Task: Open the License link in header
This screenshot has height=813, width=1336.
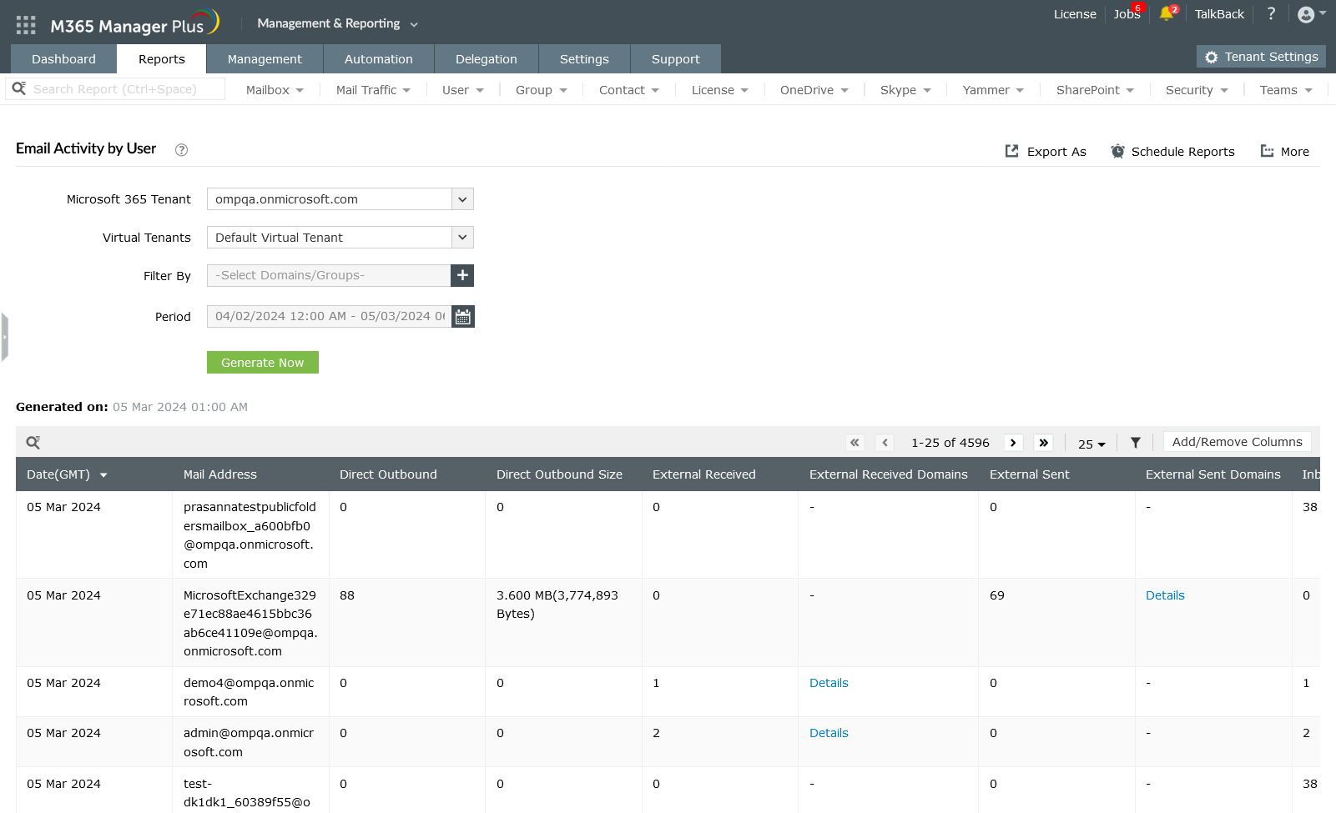Action: (x=1075, y=14)
